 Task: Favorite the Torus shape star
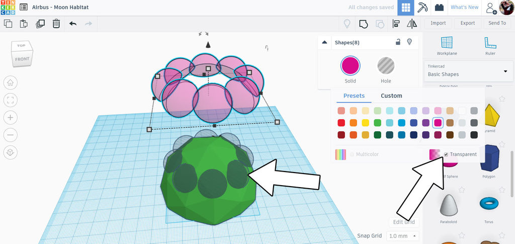point(502,190)
